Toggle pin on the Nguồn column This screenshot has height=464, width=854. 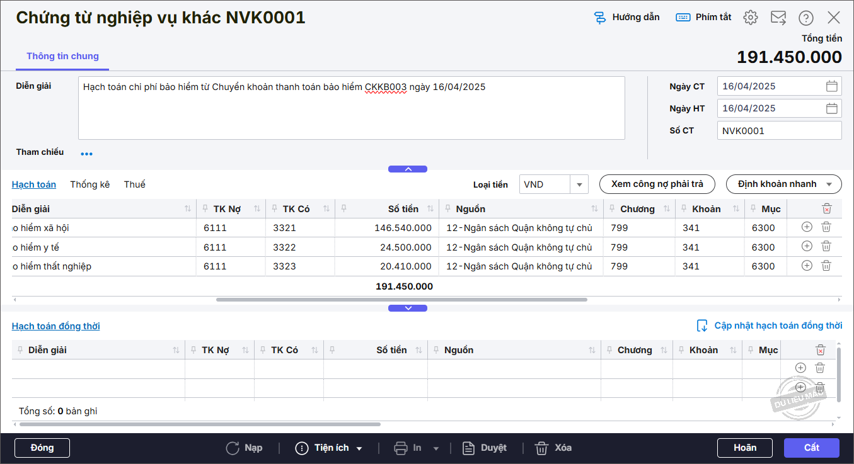point(448,209)
